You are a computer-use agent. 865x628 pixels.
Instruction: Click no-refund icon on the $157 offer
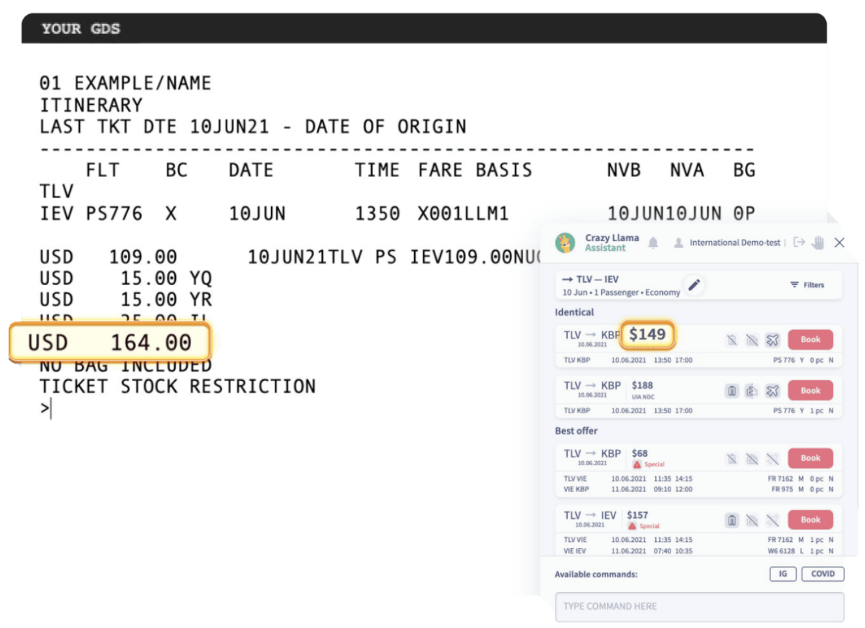click(x=752, y=520)
